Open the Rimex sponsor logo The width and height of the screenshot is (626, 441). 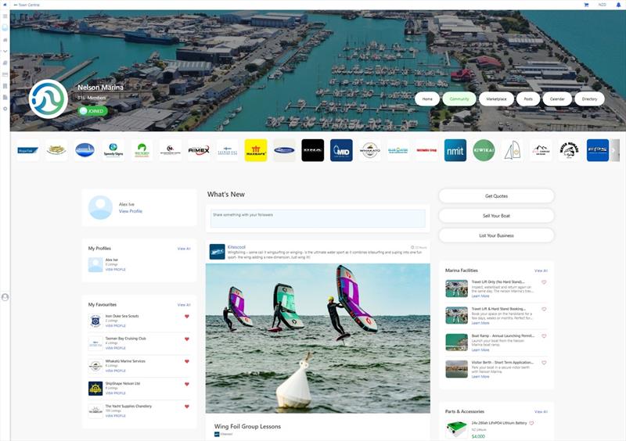click(199, 150)
